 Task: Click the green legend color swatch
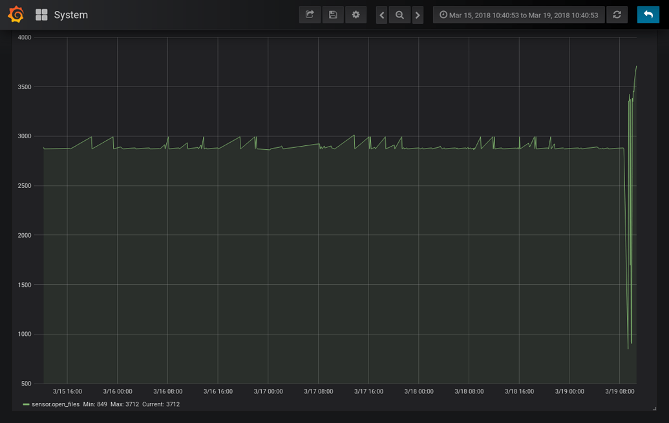tap(26, 404)
